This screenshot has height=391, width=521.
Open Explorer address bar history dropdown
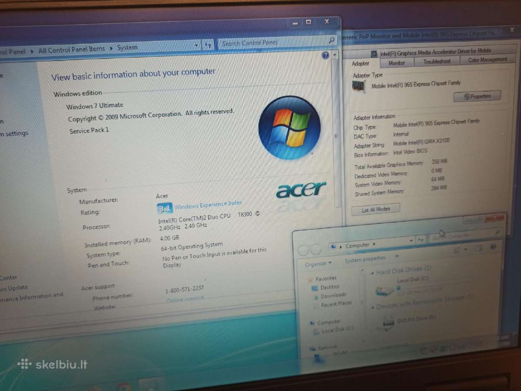[x=411, y=240]
